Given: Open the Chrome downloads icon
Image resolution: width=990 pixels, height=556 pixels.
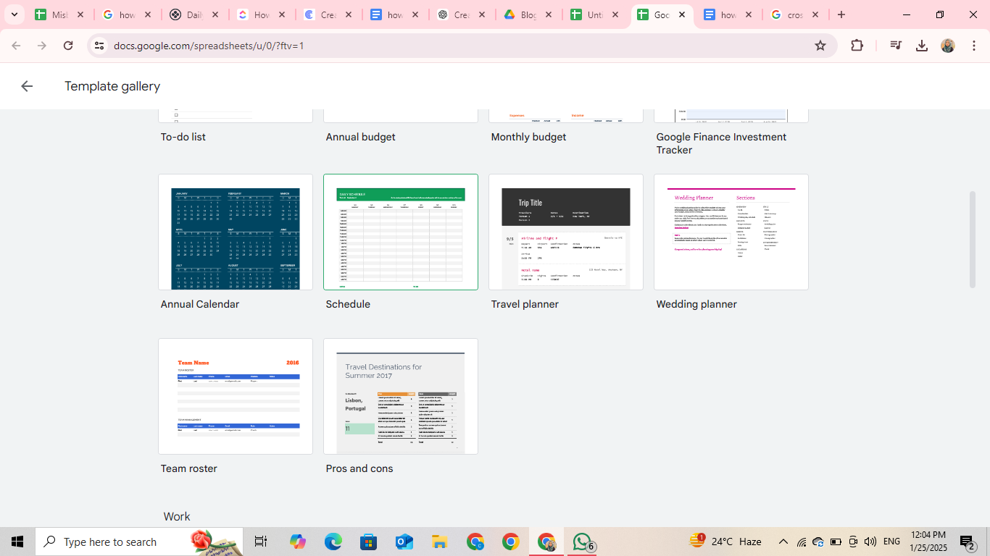Looking at the screenshot, I should pos(922,46).
